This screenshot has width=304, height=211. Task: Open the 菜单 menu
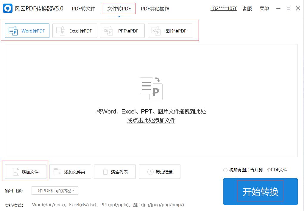pos(264,8)
